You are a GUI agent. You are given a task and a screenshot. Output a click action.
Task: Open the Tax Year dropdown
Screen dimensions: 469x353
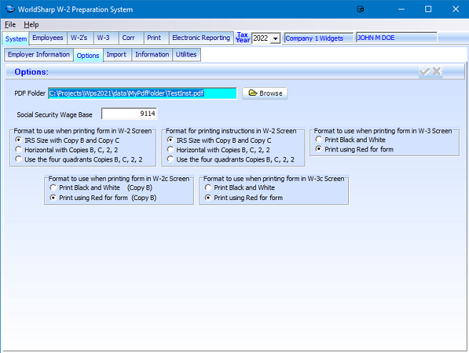pos(275,39)
